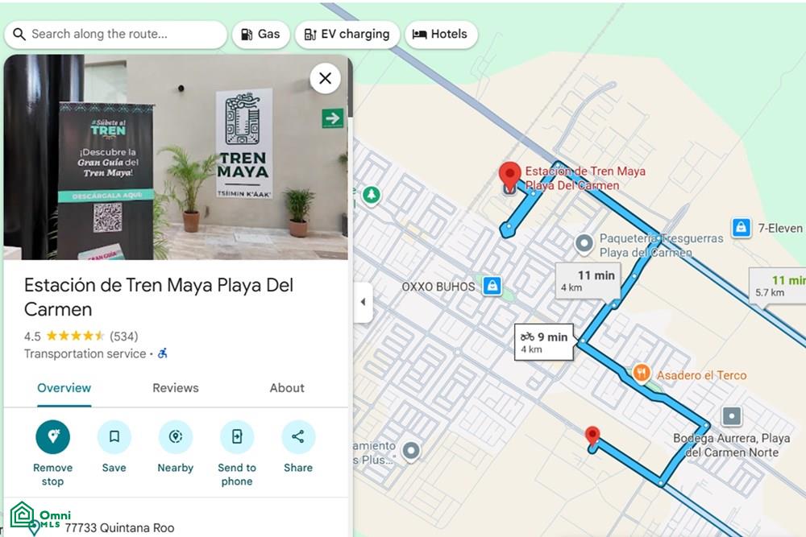Open the Tren Maya station photo
Viewport: 806px width, 537px height.
176,157
